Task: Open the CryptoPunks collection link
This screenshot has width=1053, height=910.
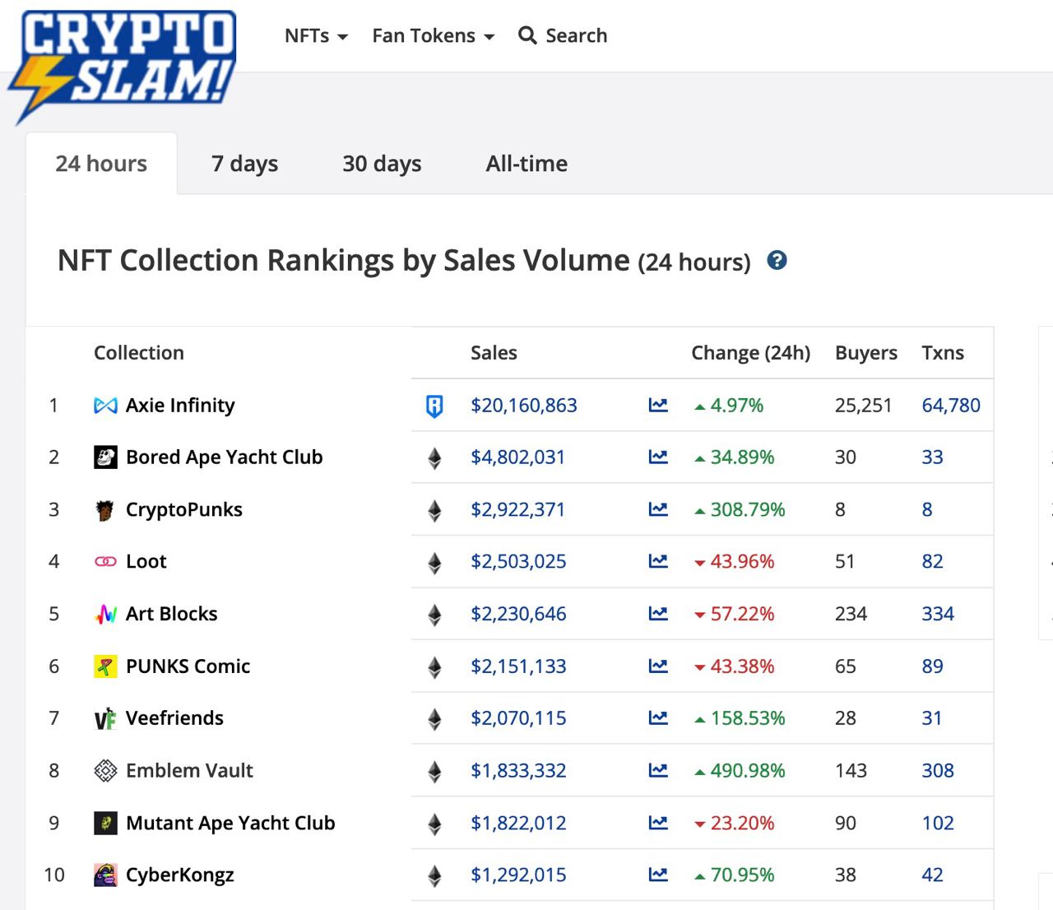Action: (184, 510)
